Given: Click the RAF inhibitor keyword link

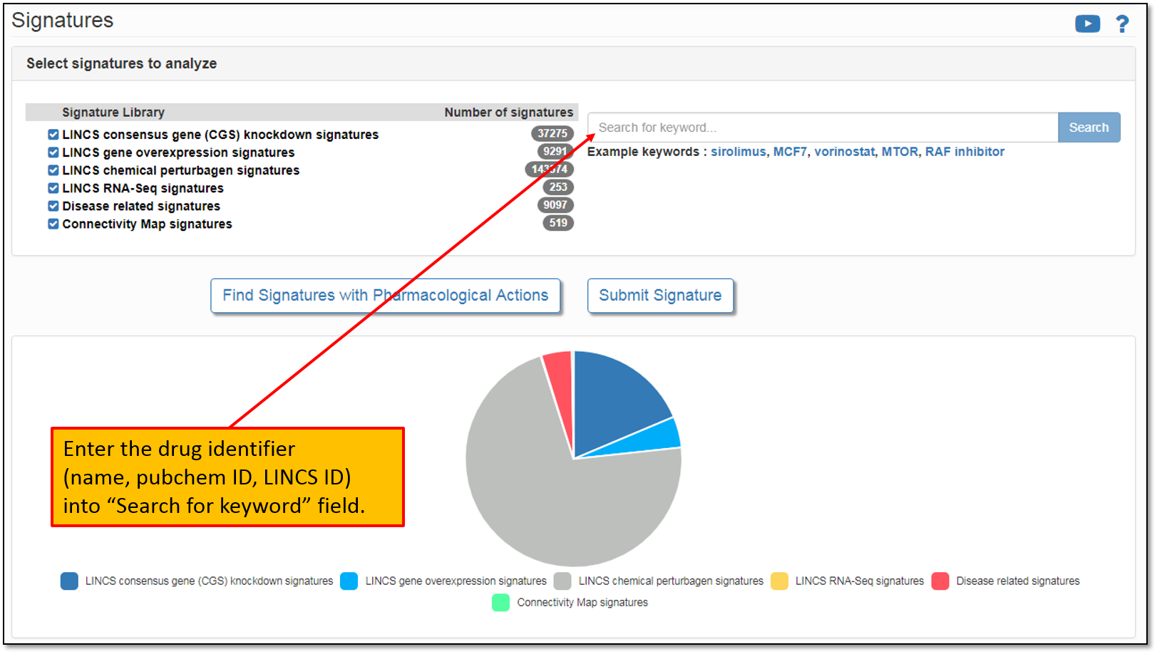Looking at the screenshot, I should (965, 152).
